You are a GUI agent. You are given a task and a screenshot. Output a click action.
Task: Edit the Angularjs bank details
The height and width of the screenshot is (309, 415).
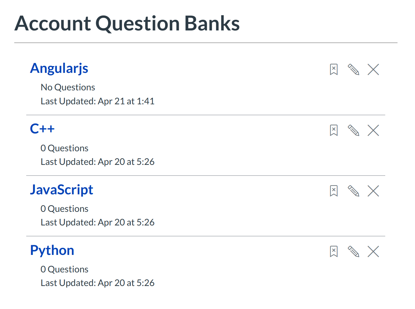tap(353, 69)
